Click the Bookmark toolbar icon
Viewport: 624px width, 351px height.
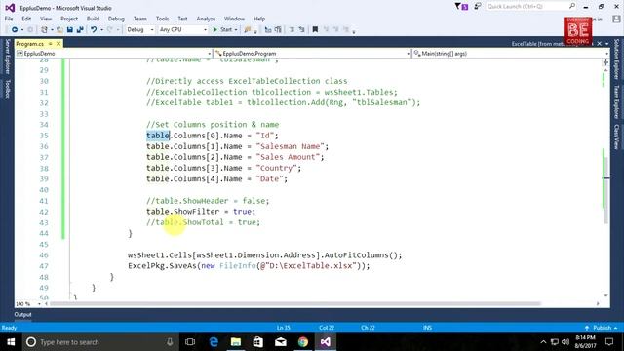point(315,29)
